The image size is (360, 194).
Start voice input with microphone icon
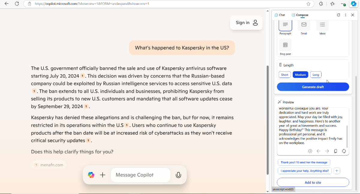178,175
